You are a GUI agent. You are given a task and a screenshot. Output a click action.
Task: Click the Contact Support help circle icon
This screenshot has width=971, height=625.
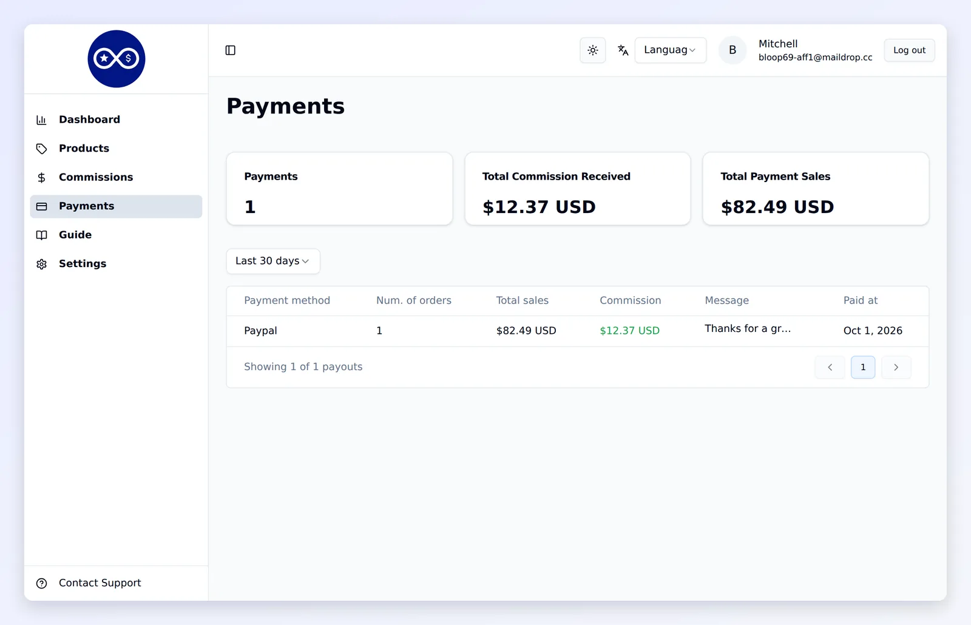point(41,583)
